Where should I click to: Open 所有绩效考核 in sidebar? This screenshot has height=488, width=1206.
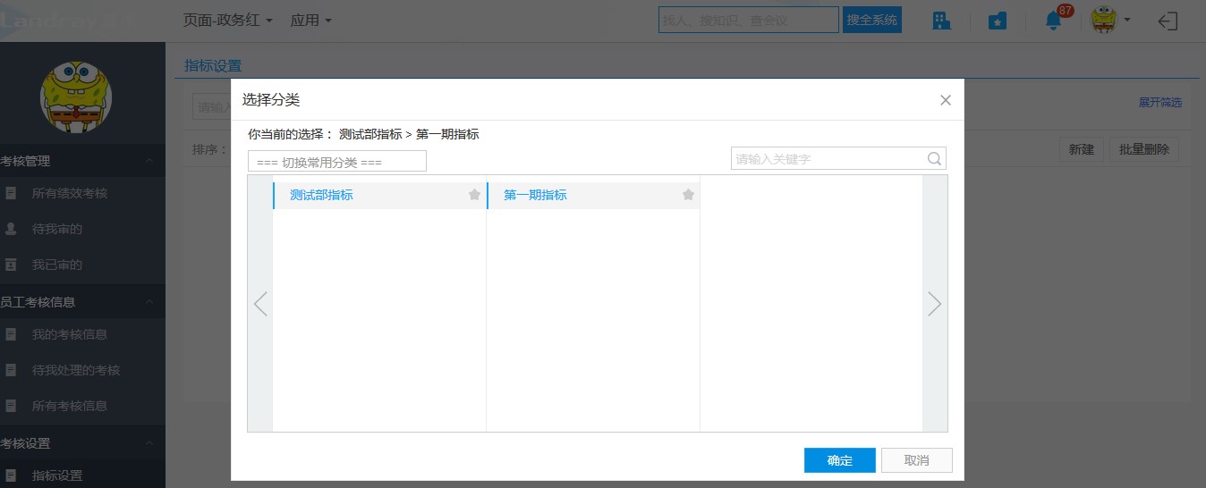pos(70,193)
